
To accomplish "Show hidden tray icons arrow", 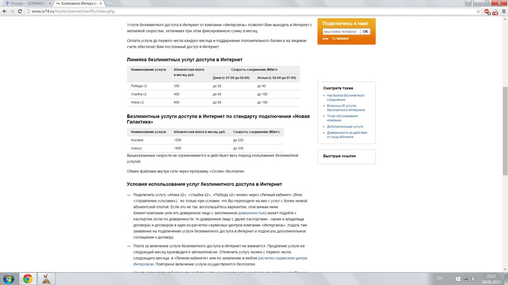I will click(x=449, y=279).
